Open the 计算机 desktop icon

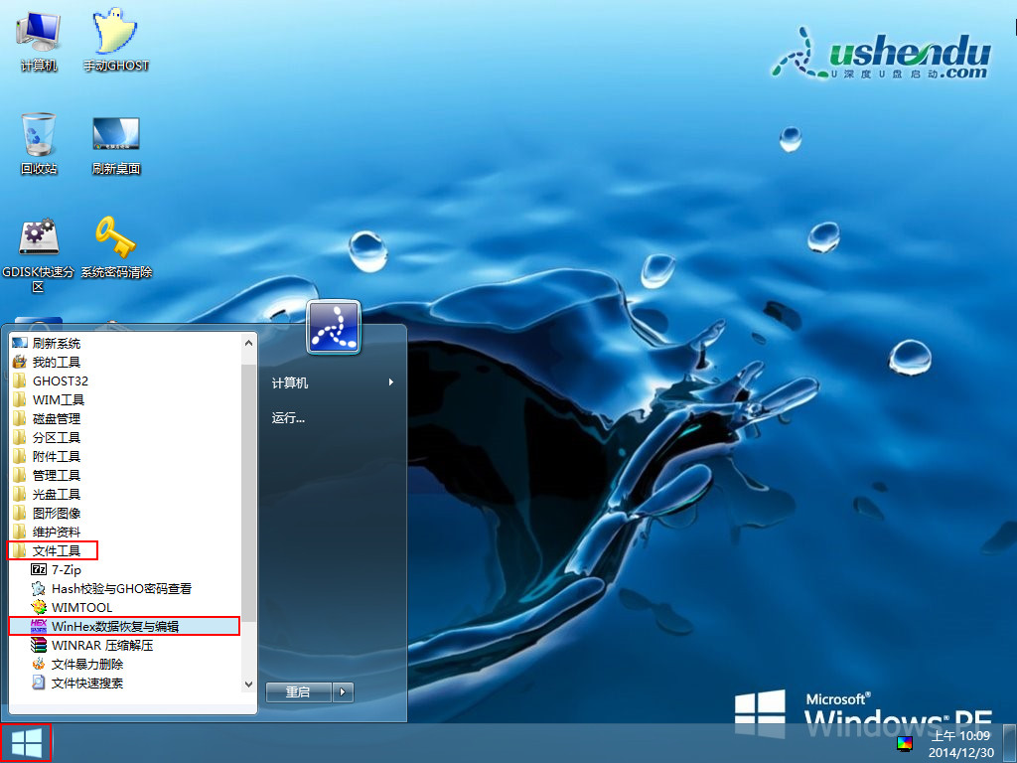pos(39,40)
